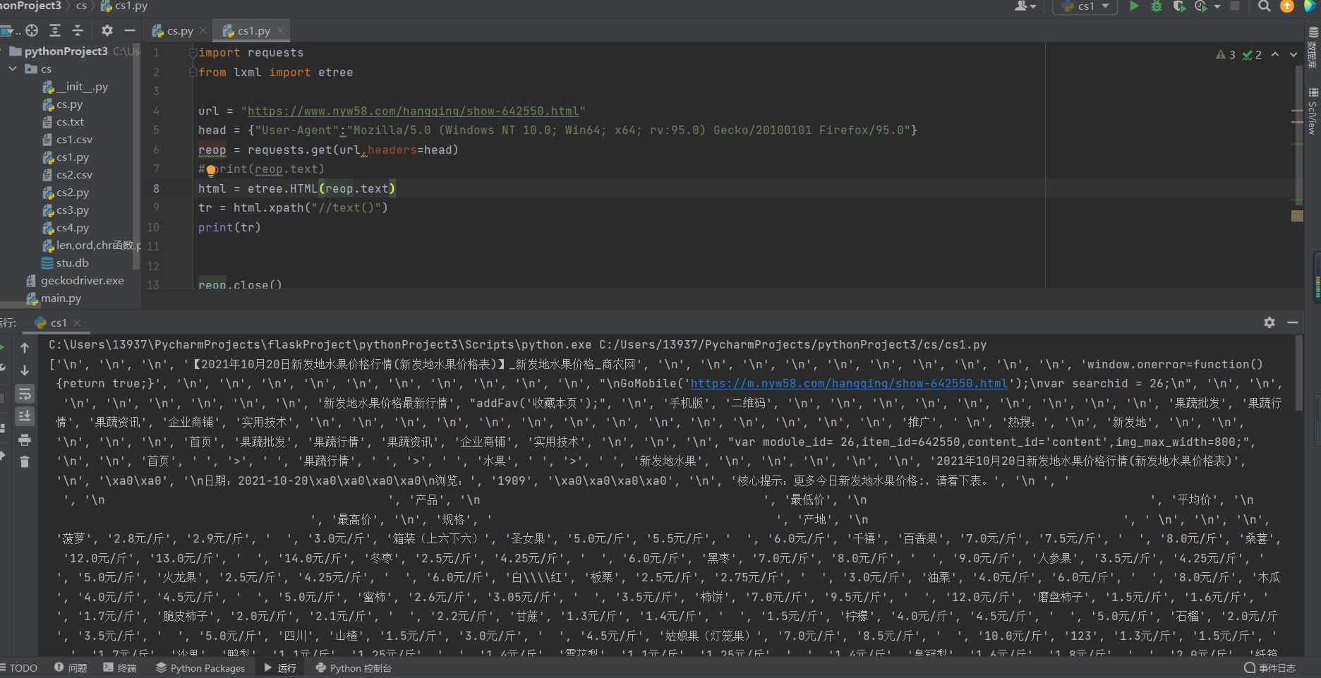This screenshot has height=678, width=1321.
Task: Collapse all items in the project tree
Action: (x=78, y=30)
